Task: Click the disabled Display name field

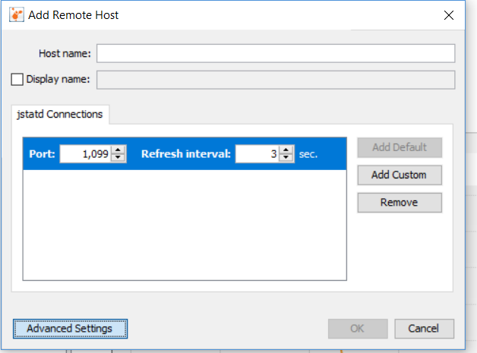Action: 276,80
